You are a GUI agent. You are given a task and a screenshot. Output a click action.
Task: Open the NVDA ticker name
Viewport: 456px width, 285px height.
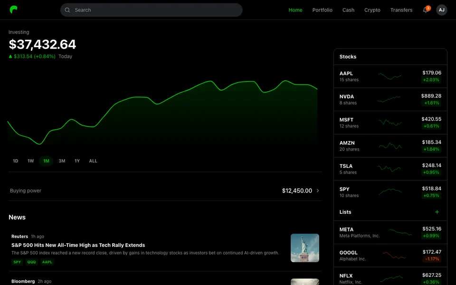347,96
